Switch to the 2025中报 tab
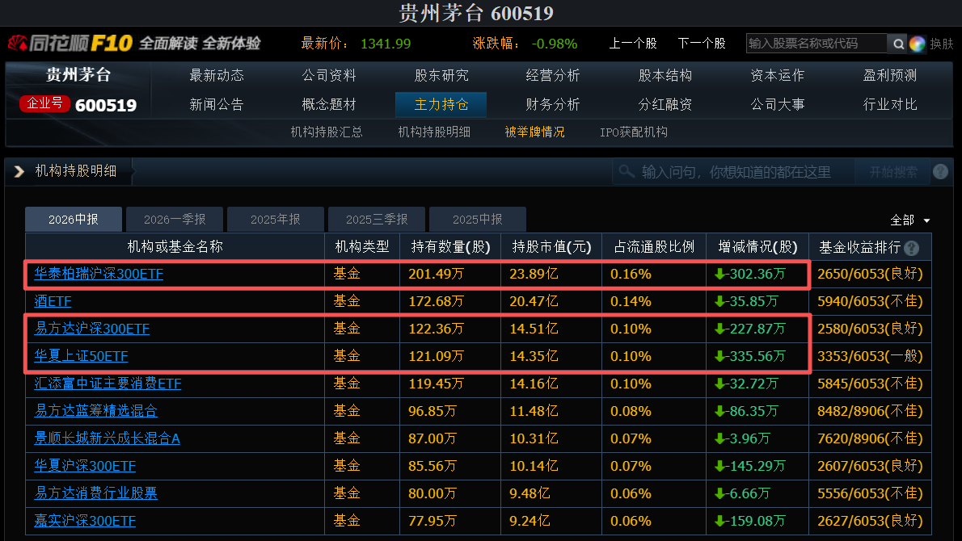Screen dimensions: 962x541 [x=477, y=220]
